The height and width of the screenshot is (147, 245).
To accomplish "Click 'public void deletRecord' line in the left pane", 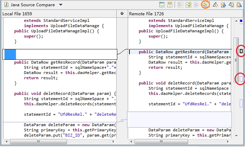I will click(x=65, y=93).
